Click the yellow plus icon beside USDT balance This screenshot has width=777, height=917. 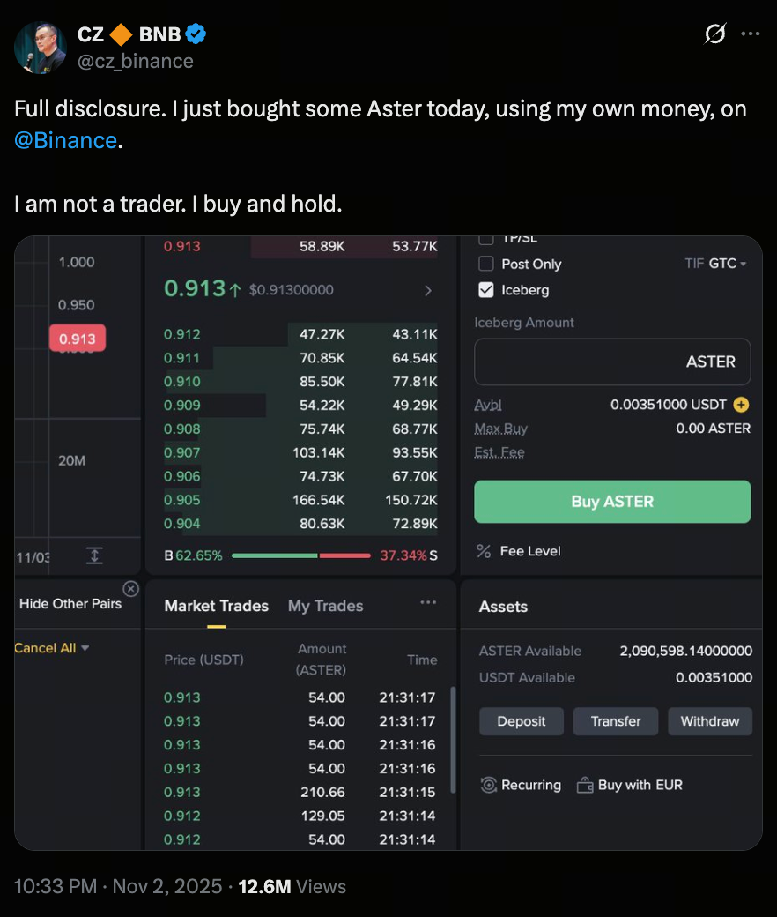[741, 405]
